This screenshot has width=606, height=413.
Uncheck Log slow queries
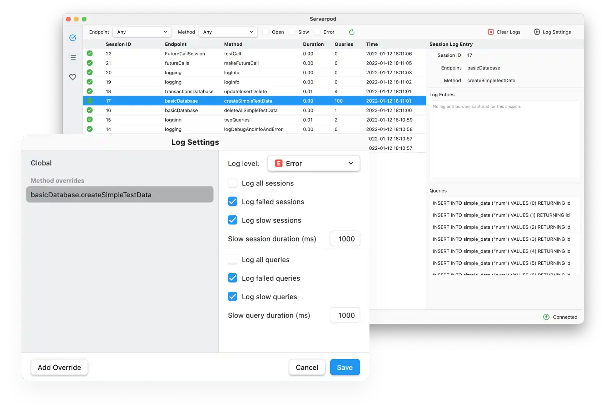(233, 296)
